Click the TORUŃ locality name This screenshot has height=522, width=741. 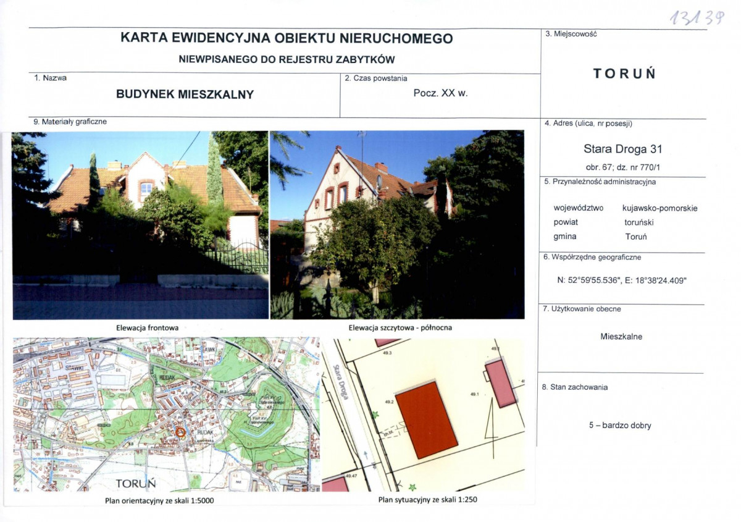point(624,74)
